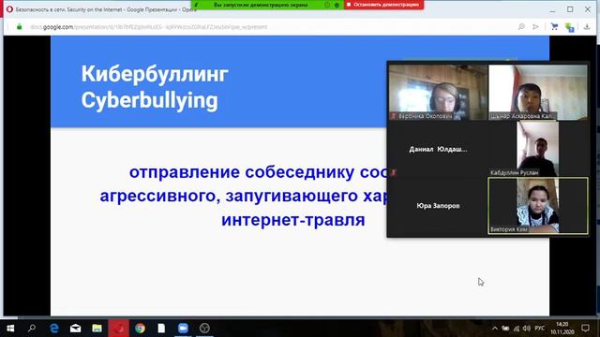This screenshot has width=600, height=337.
Task: Open the clock showing 14:20 10.11.2020
Action: click(x=562, y=329)
